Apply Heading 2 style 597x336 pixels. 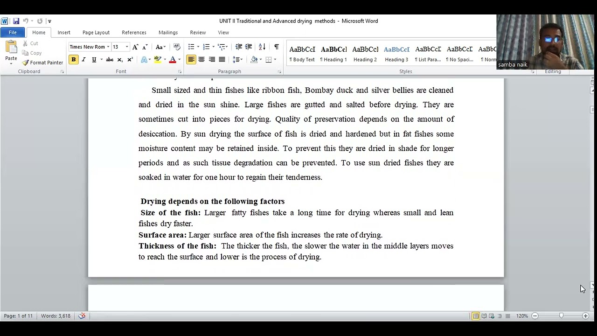coord(365,54)
